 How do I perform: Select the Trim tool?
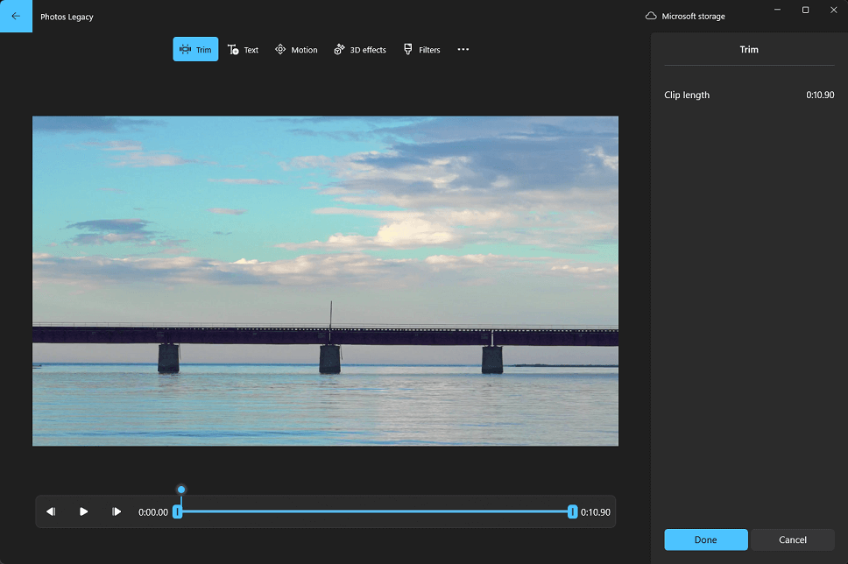click(195, 49)
